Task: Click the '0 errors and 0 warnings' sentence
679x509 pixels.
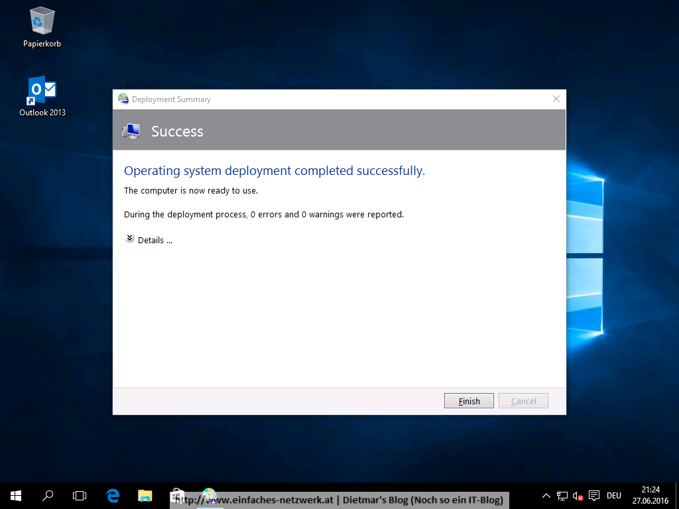Action: (x=264, y=214)
